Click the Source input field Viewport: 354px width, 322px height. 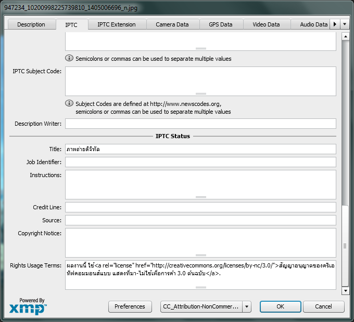pos(200,220)
